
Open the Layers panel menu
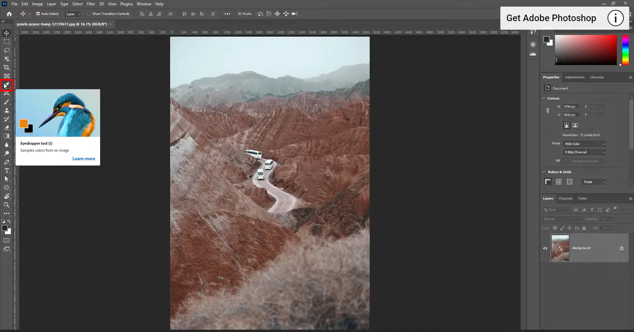630,198
